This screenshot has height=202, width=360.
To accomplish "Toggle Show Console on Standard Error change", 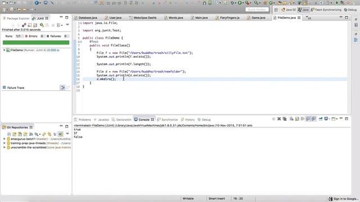I will 314,118.
